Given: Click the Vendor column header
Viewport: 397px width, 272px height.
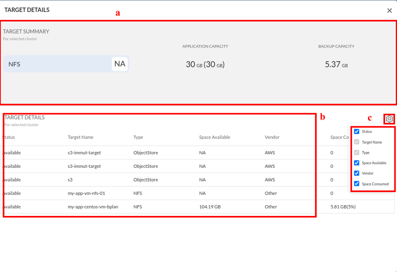Looking at the screenshot, I should click(272, 137).
